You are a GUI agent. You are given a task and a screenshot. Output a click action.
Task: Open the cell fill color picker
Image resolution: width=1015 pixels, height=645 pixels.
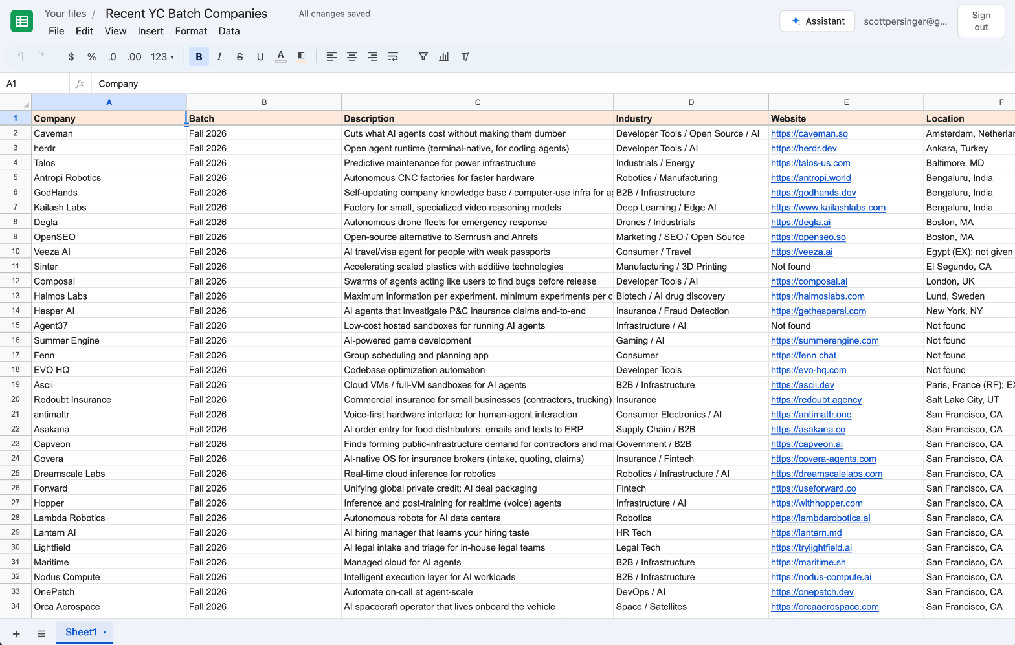tap(301, 57)
